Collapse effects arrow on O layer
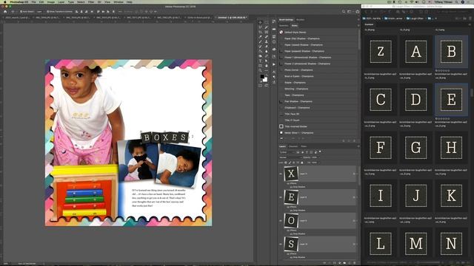This screenshot has width=474, height=266. point(357,221)
